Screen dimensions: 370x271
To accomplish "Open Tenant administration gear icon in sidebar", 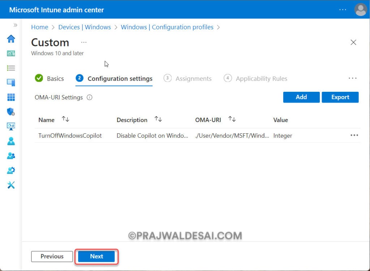I will pos(11,171).
